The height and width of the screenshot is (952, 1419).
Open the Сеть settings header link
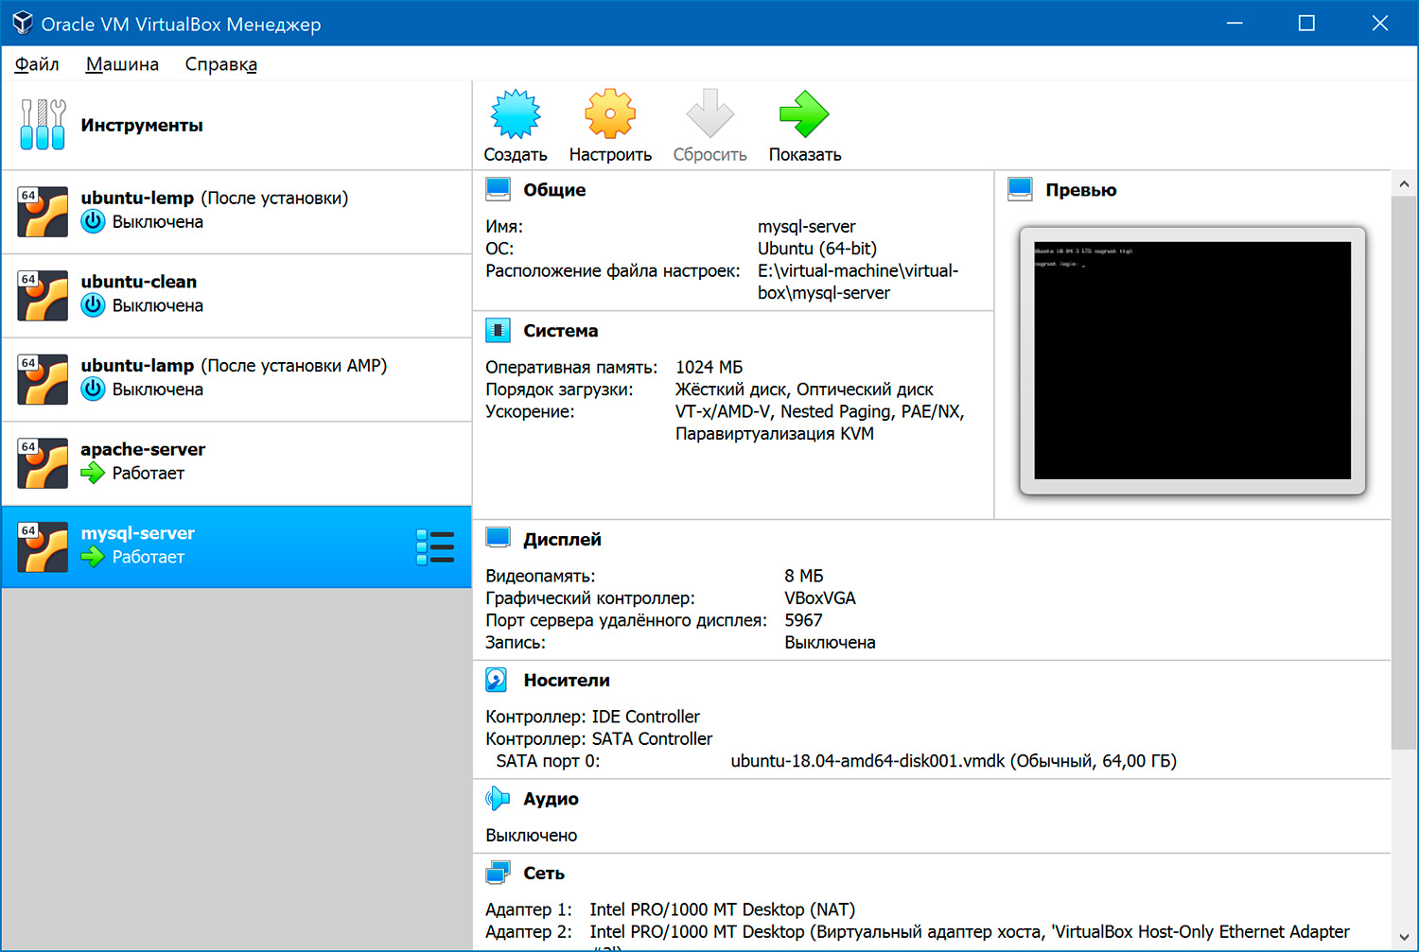point(544,874)
